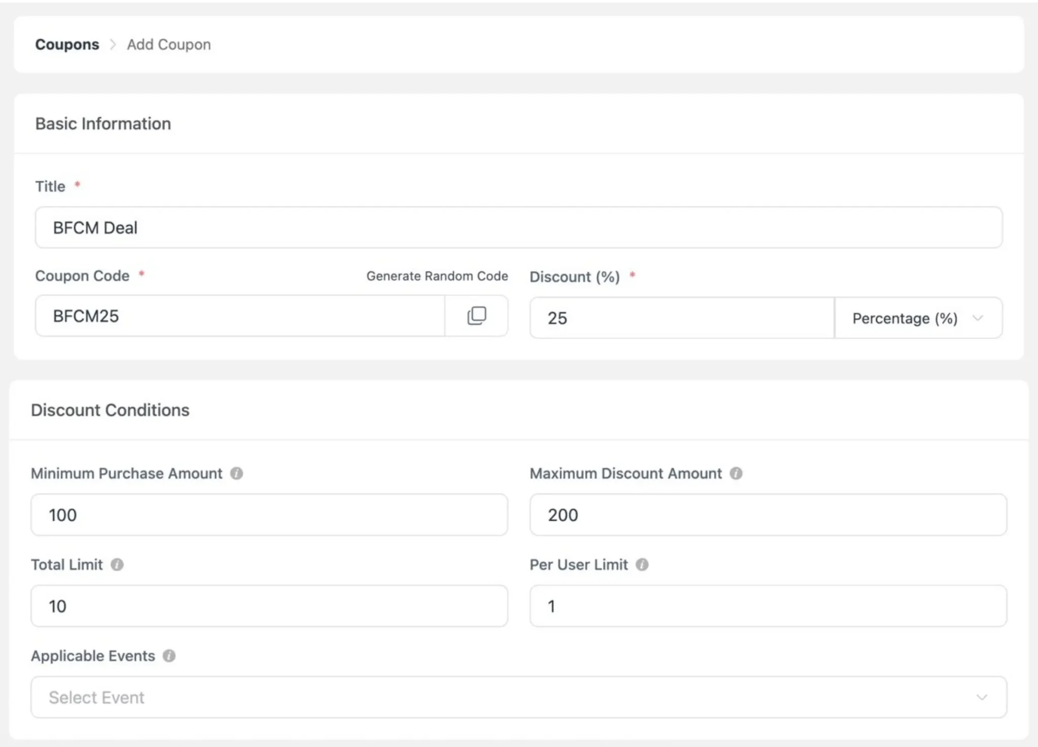The image size is (1038, 747).
Task: Click the info icon next to Maximum Discount Amount
Action: pos(736,474)
